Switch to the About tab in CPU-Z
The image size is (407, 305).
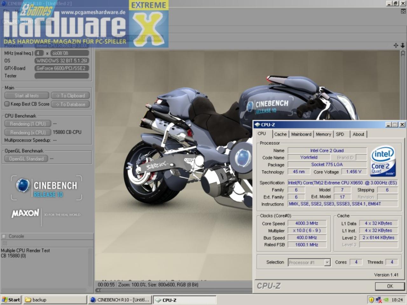tap(358, 134)
